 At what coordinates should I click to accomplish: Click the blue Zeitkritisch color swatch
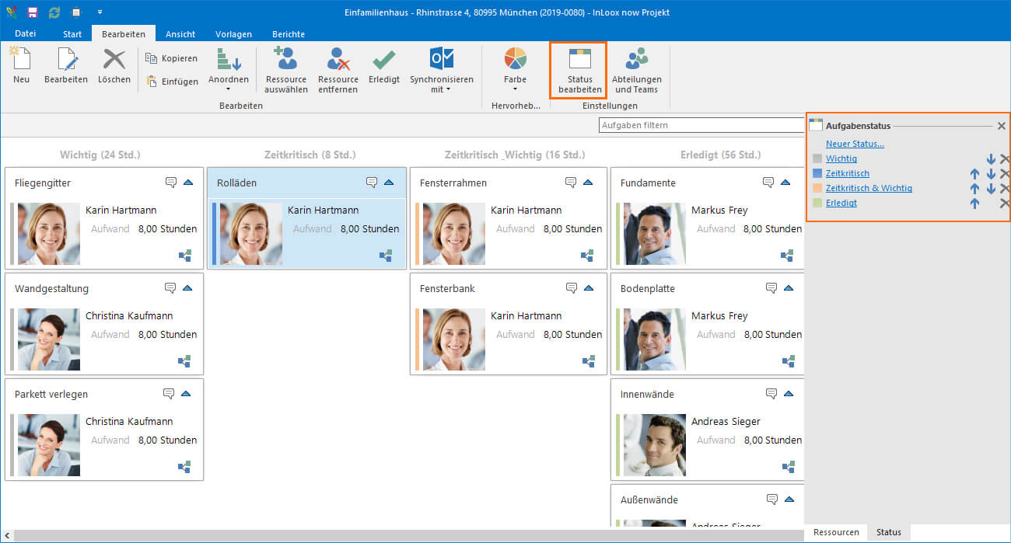coord(817,173)
